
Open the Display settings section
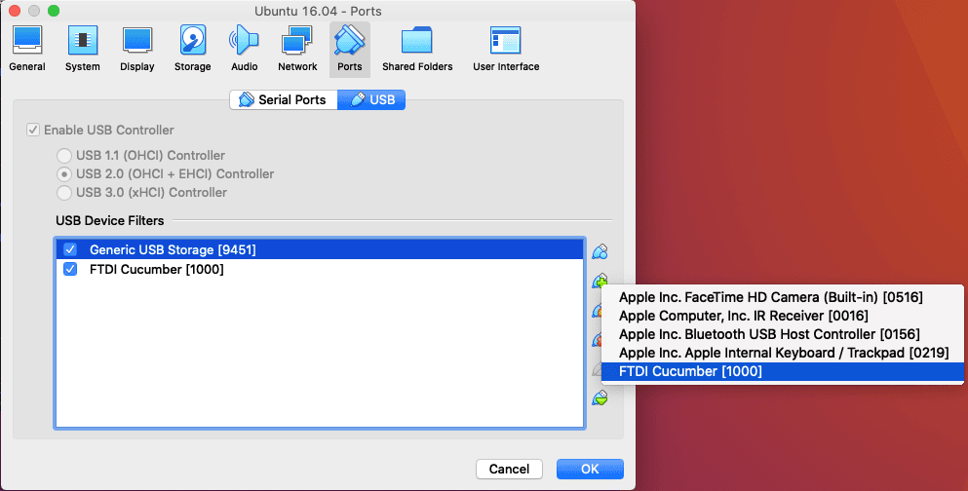(x=137, y=50)
